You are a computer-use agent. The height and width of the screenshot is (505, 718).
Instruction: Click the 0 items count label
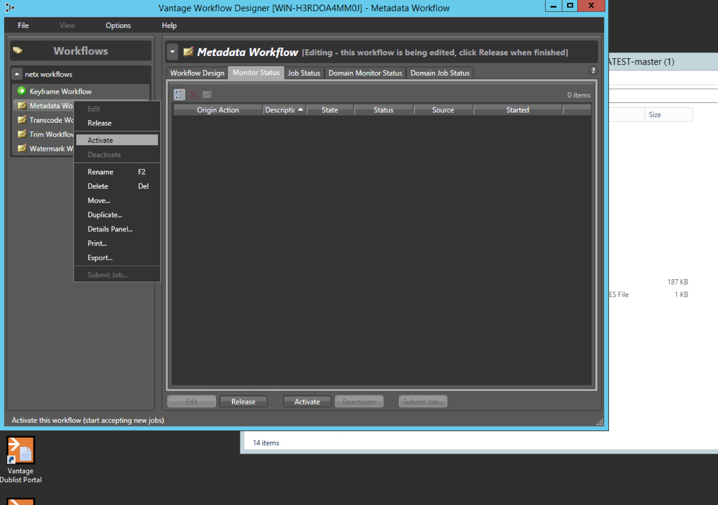click(x=579, y=95)
